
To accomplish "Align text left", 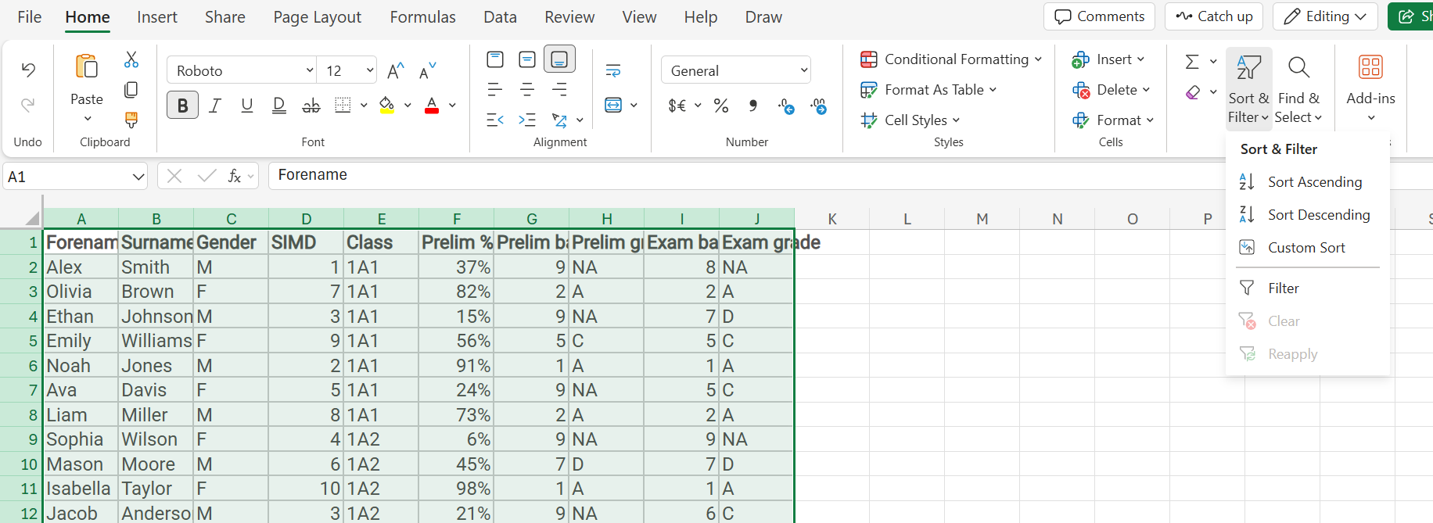I will click(x=495, y=90).
